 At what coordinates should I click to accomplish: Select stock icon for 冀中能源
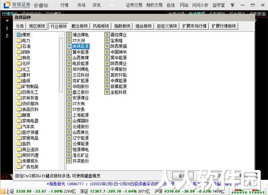(x=69, y=52)
